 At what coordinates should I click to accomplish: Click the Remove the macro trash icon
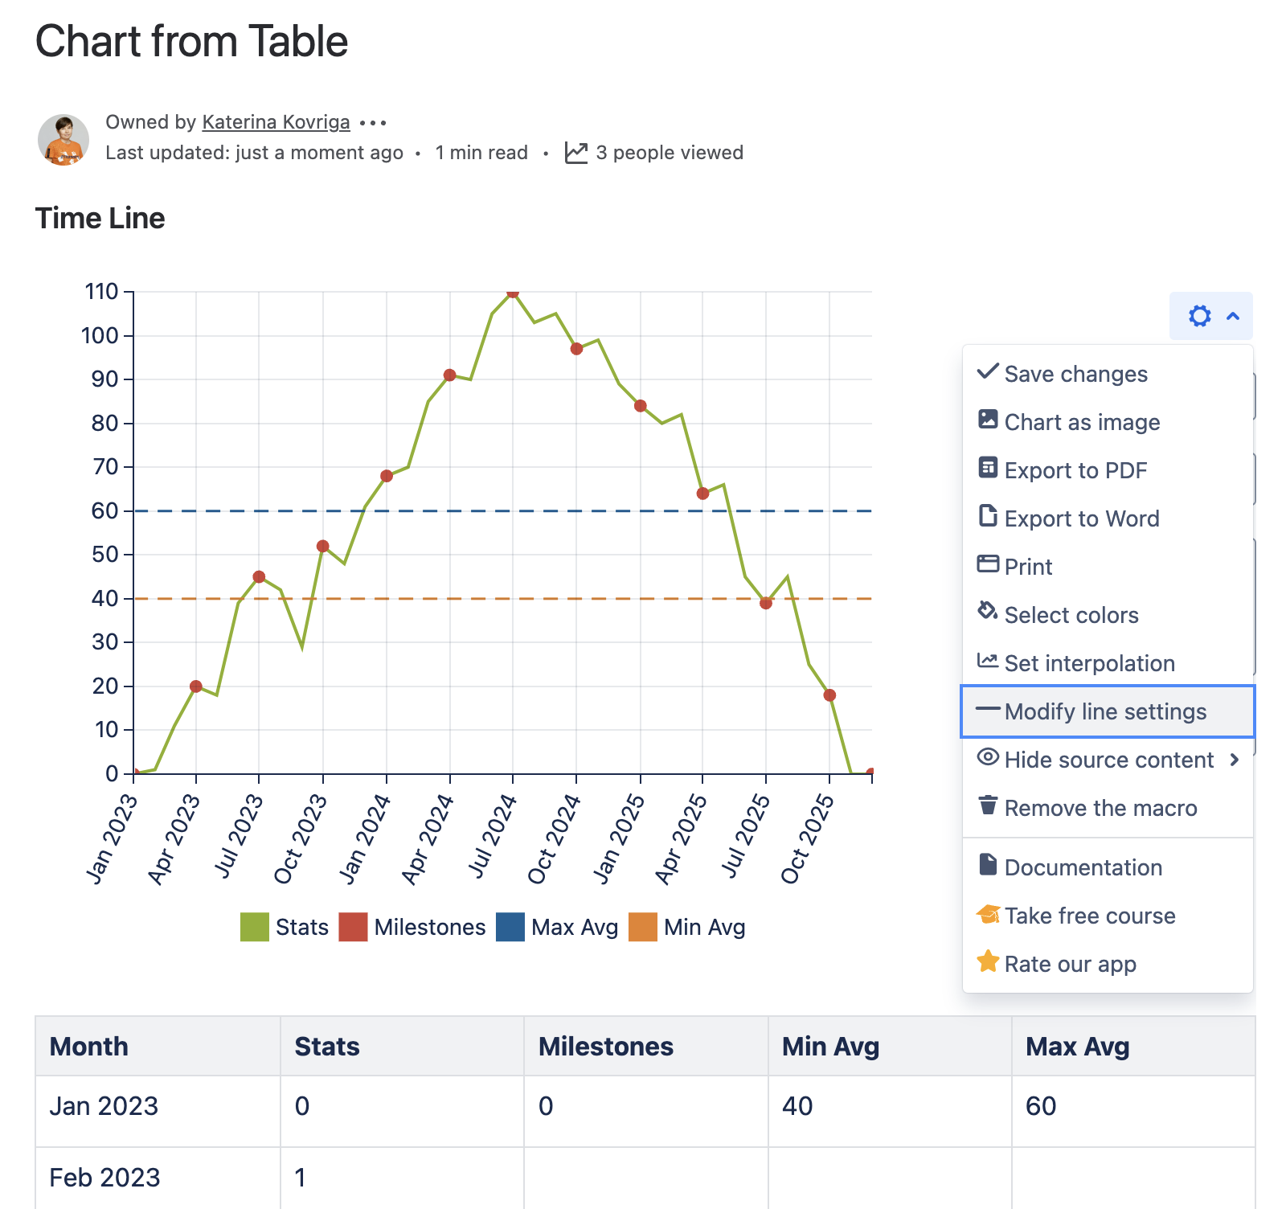988,805
